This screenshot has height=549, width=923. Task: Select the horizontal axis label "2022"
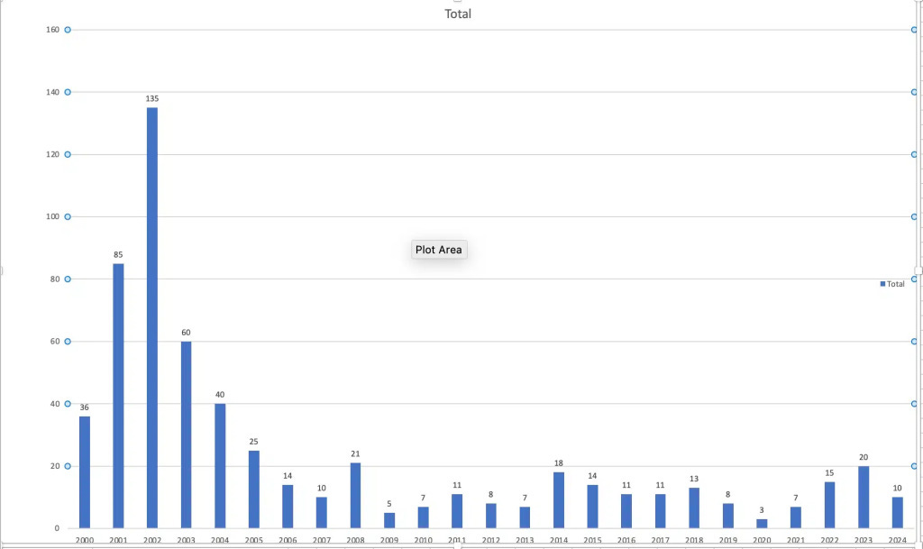[x=829, y=540]
